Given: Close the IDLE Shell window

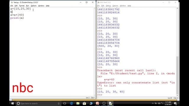Looking at the screenshot, I should 175,2.
